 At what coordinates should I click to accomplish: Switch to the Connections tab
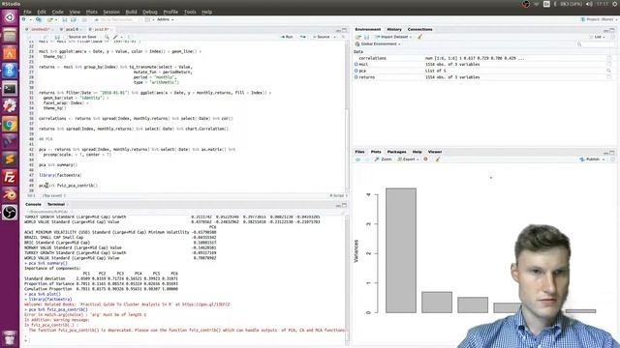pos(419,29)
